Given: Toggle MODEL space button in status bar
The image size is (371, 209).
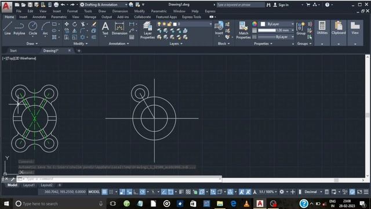Looking at the screenshot, I should click(x=94, y=192).
